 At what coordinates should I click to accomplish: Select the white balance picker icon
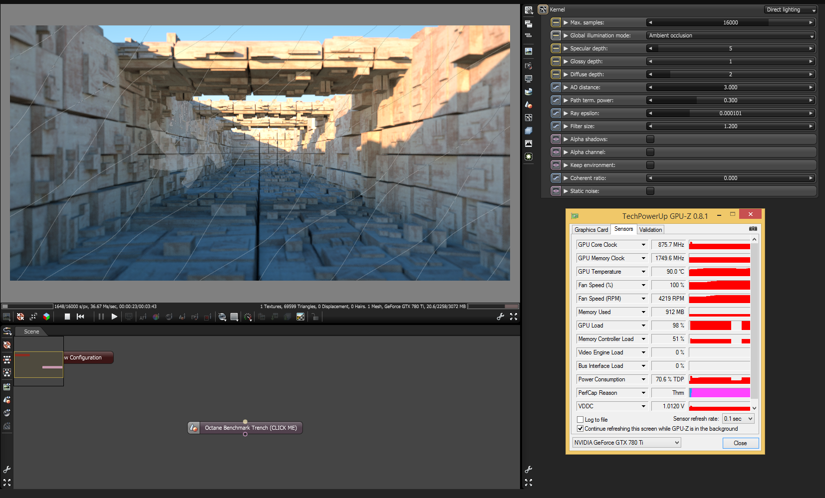(156, 317)
